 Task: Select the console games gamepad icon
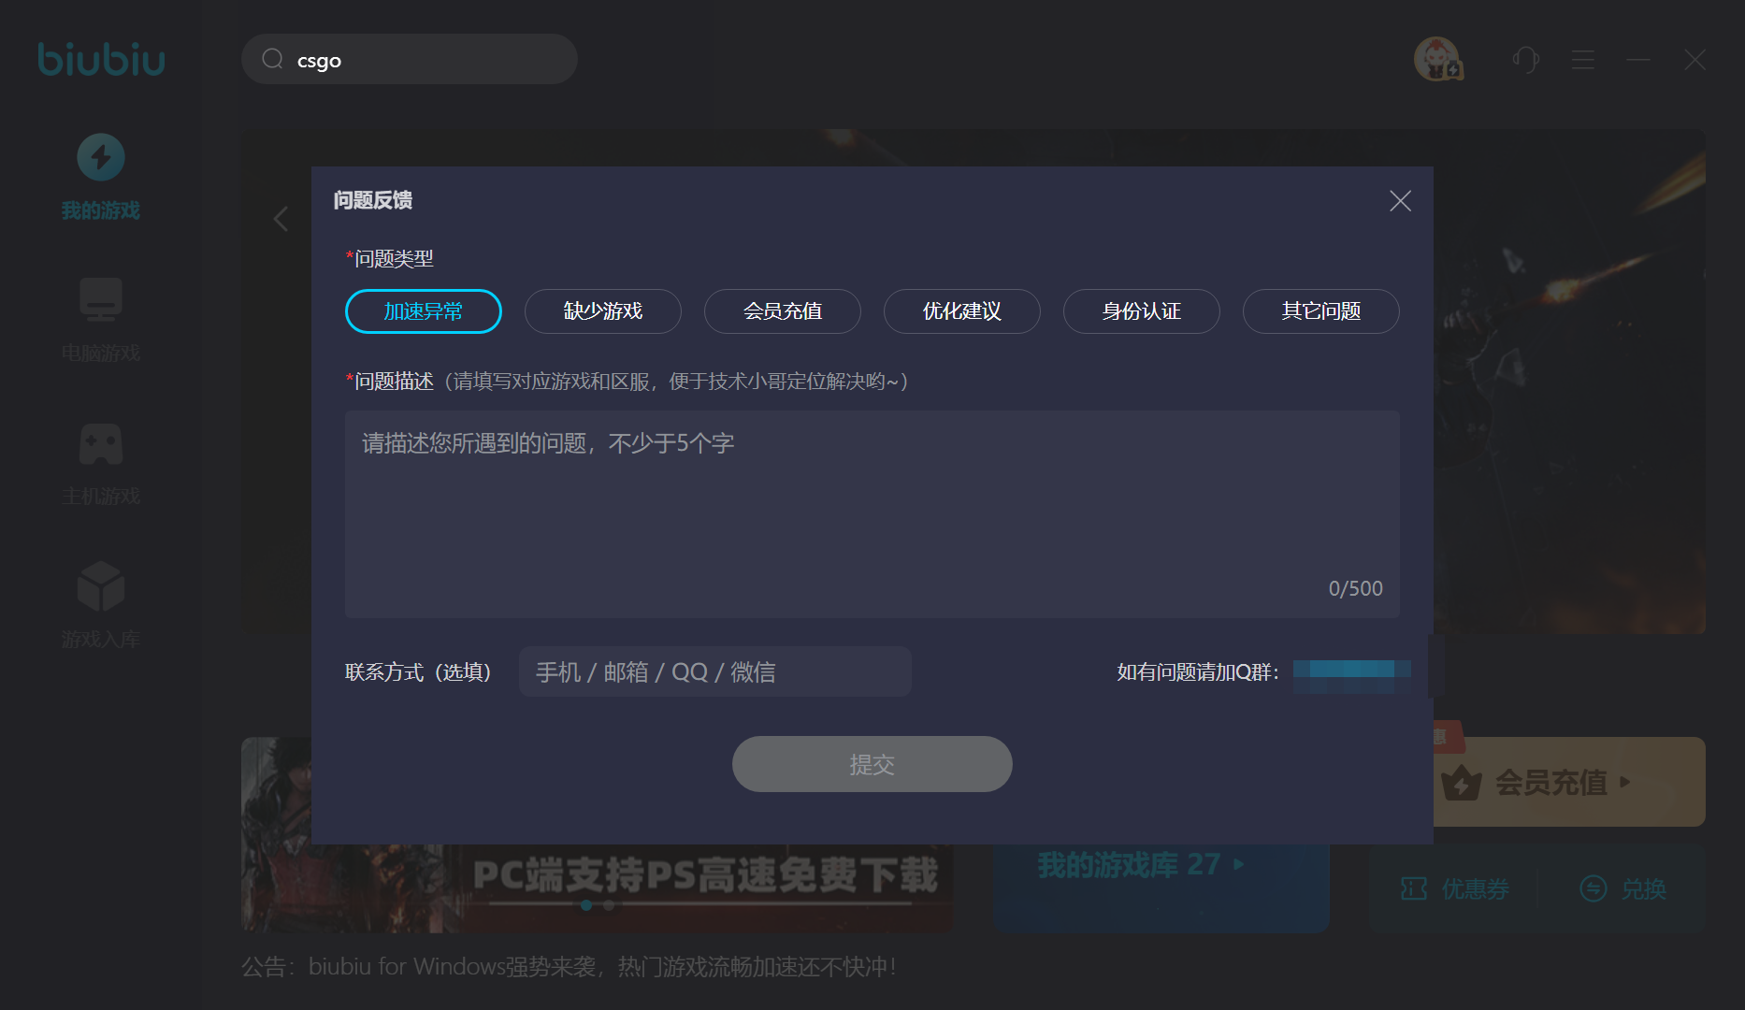(101, 443)
